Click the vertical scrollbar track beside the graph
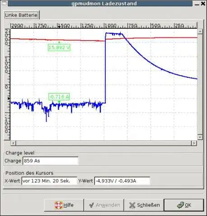Image resolution: width=207 pixels, height=216 pixels. pos(200,84)
